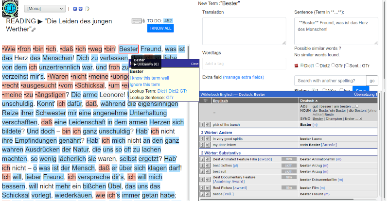
Task: Click info icon for pick of the bunch
Action: pos(202,124)
